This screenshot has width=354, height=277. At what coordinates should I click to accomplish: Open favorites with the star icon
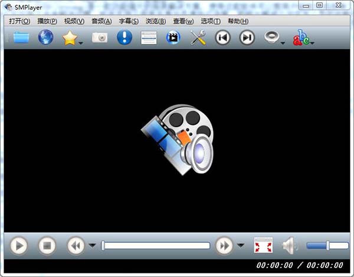click(70, 38)
